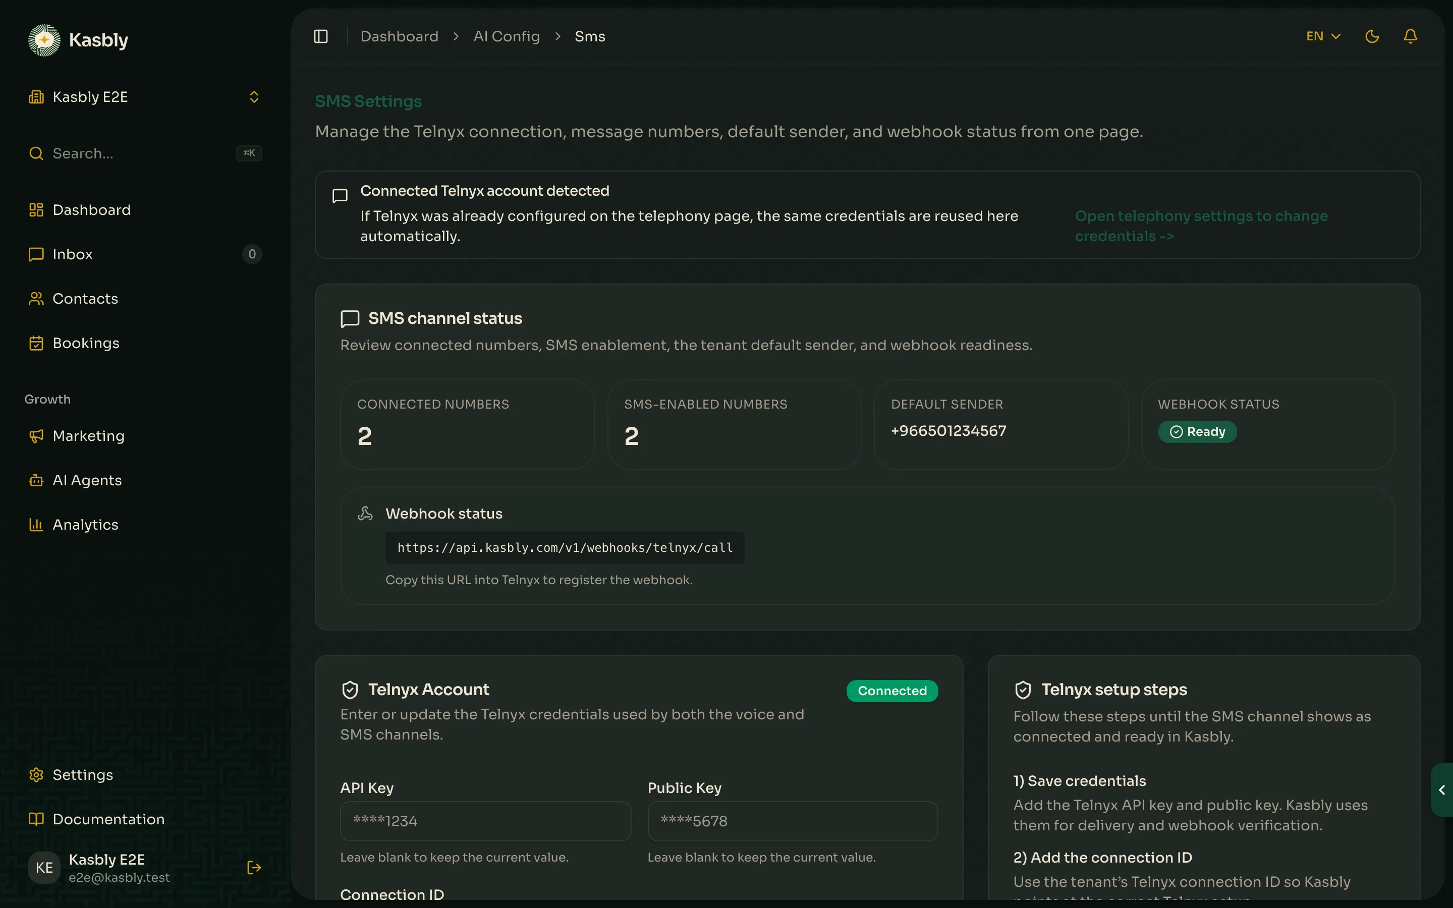The width and height of the screenshot is (1453, 908).
Task: Click the Marketing megaphone icon
Action: (x=36, y=435)
